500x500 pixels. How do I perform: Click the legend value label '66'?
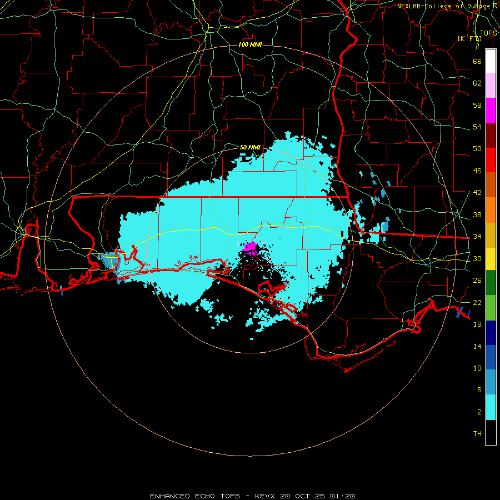point(477,61)
